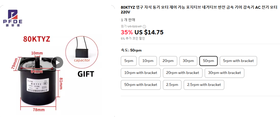Pick 10rpm with bracket option

(x=141, y=73)
